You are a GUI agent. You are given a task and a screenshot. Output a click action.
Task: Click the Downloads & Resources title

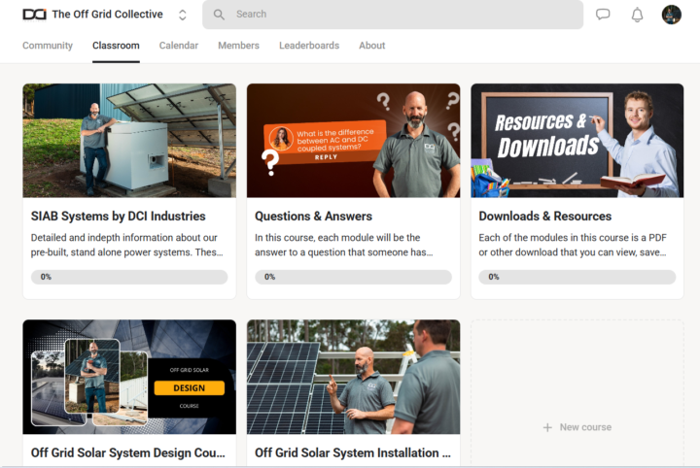pyautogui.click(x=545, y=217)
